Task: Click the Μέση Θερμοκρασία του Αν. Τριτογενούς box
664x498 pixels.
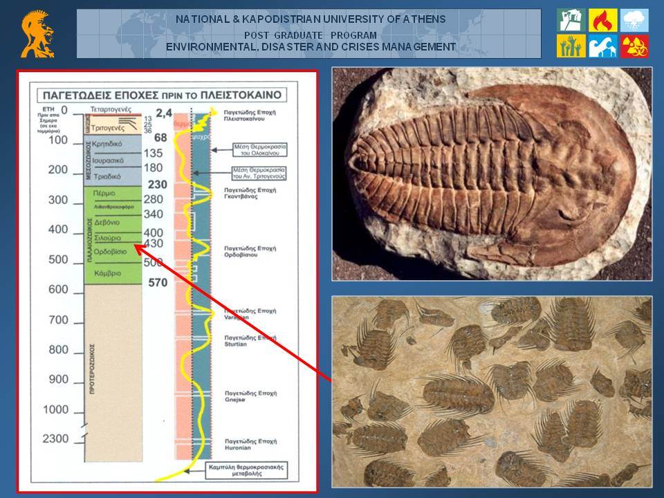Action: [259, 173]
